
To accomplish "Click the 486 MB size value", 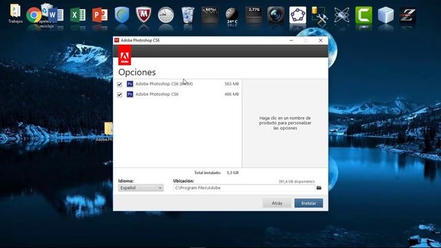I will pos(232,94).
